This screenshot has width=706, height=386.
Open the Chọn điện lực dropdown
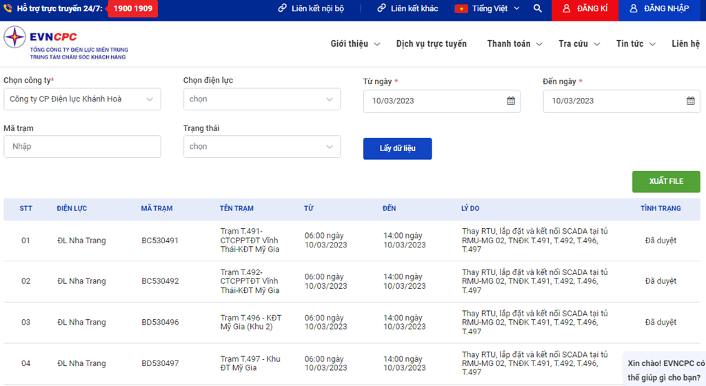pos(261,99)
